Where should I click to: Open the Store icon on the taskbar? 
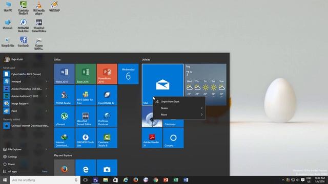(x=115, y=180)
